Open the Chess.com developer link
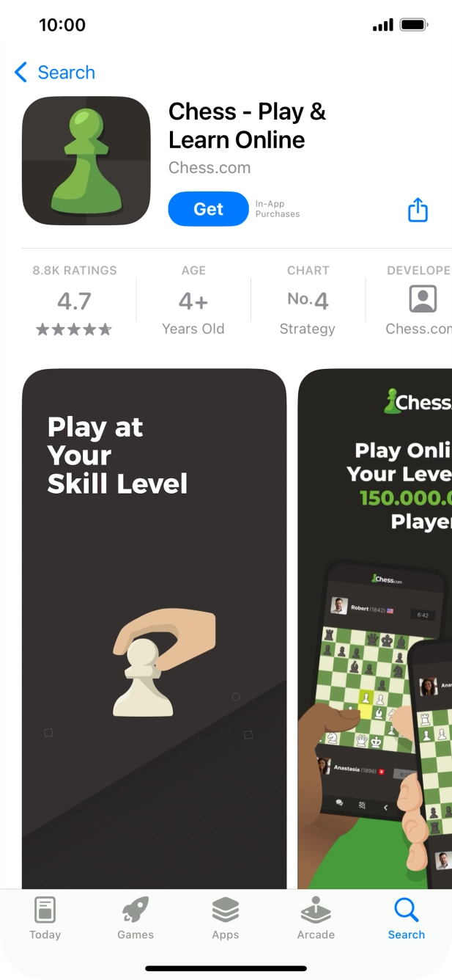 [x=210, y=168]
